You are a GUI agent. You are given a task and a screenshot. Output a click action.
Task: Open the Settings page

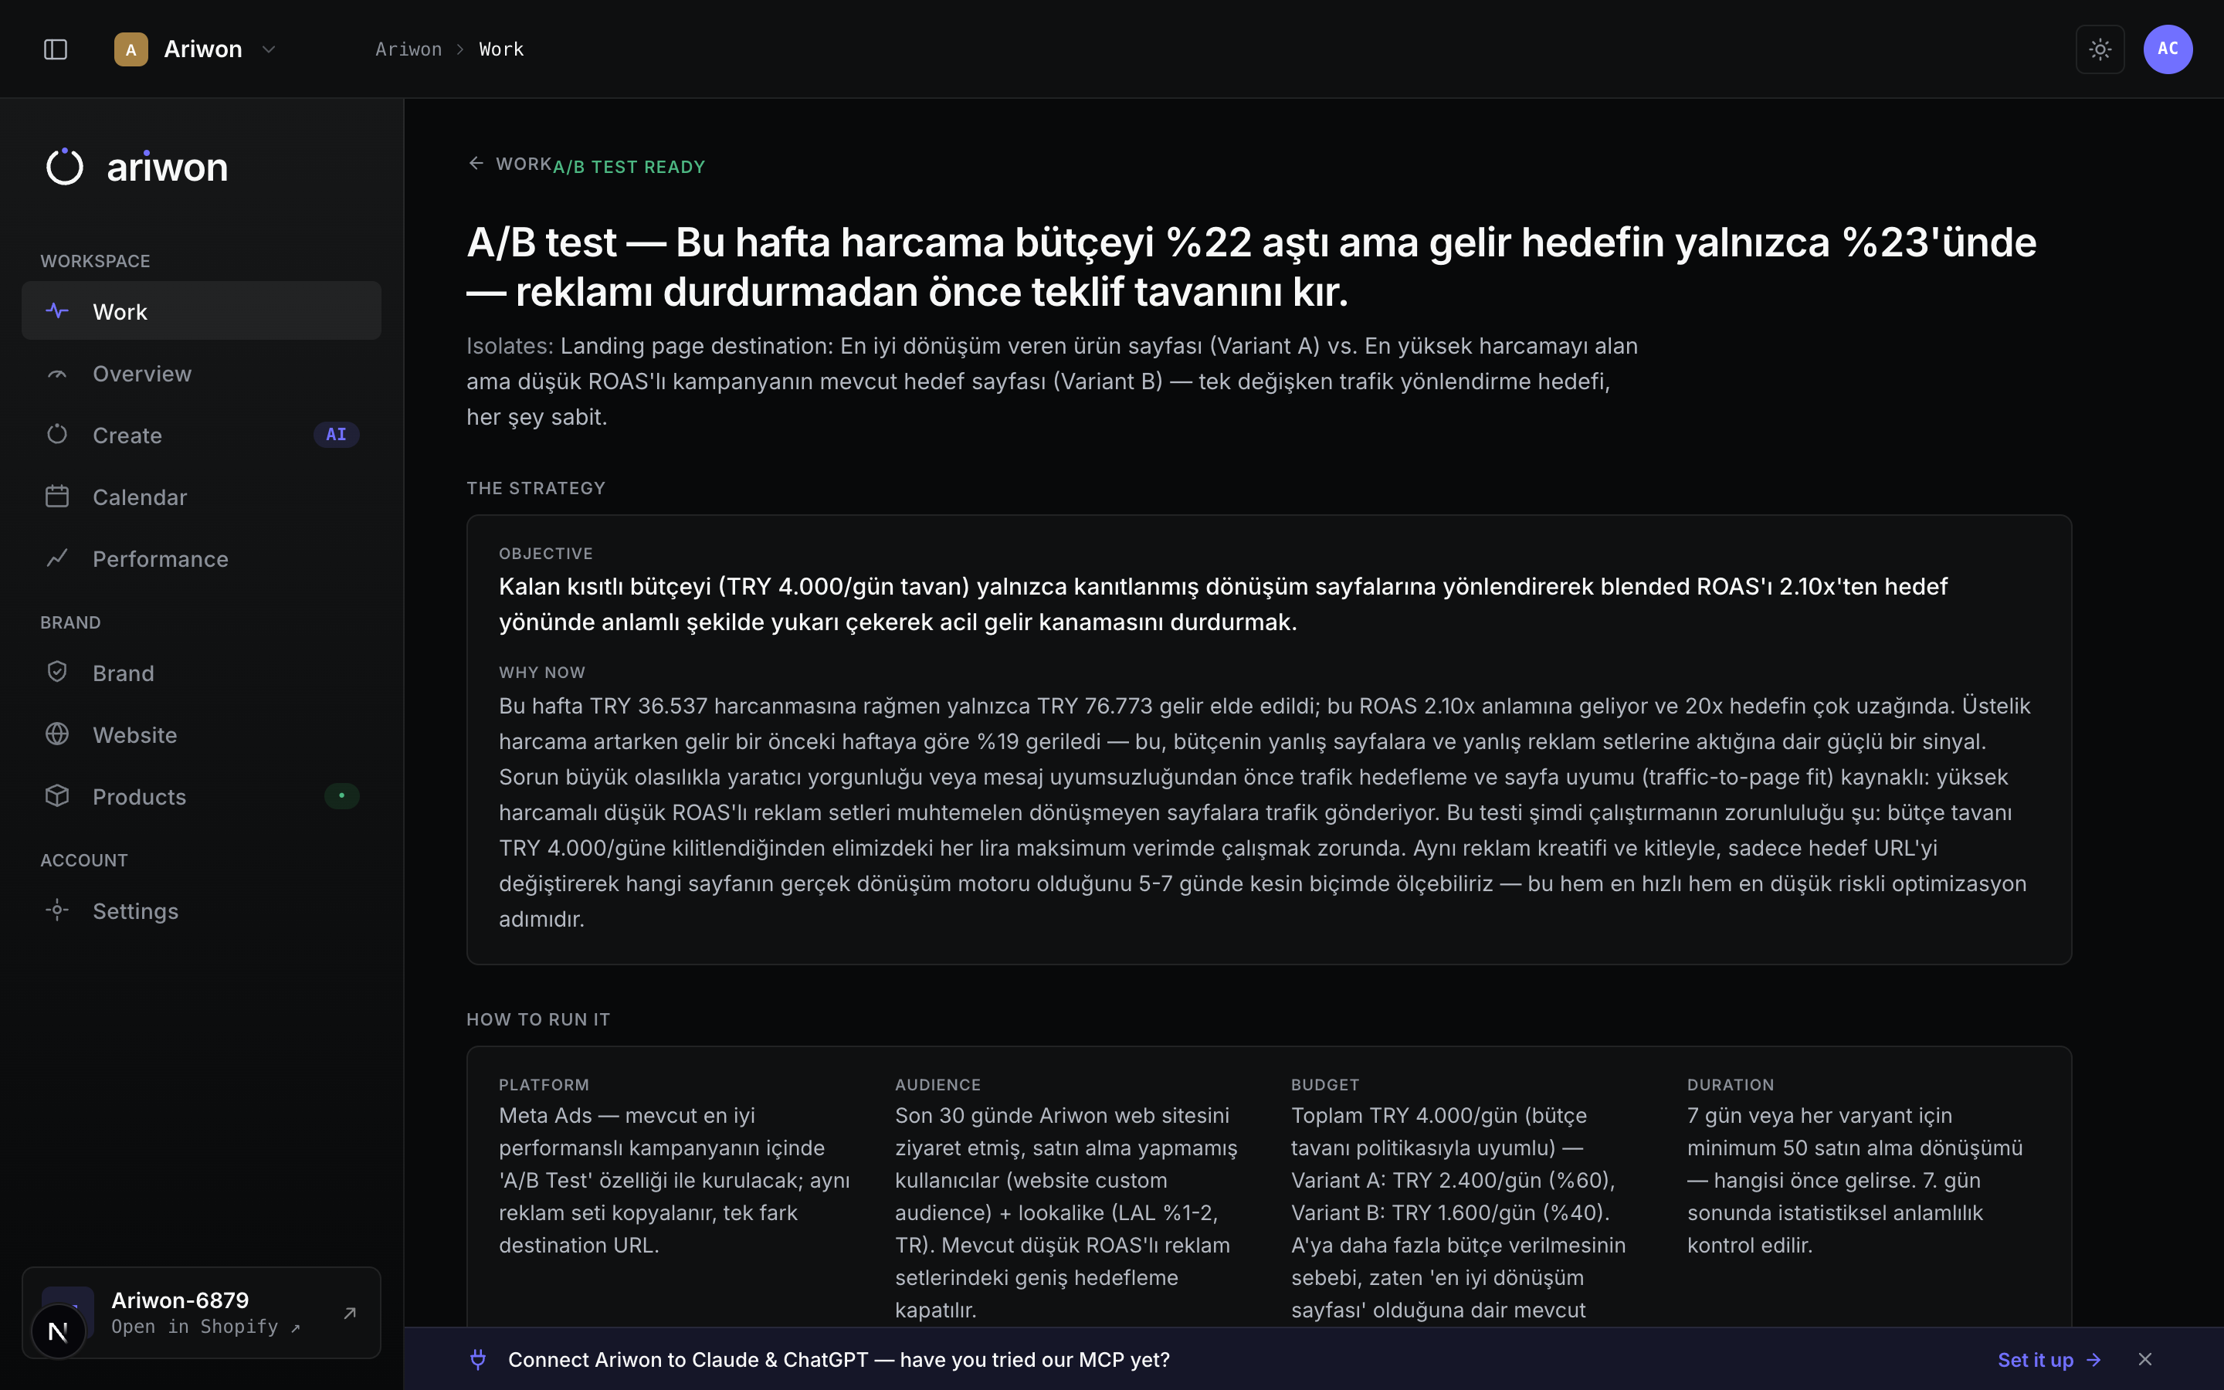pyautogui.click(x=202, y=910)
